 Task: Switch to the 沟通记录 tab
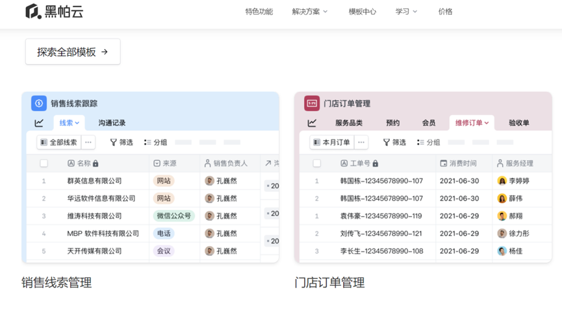[x=112, y=123]
